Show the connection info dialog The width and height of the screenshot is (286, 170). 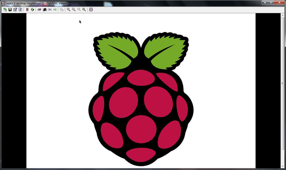(20, 10)
